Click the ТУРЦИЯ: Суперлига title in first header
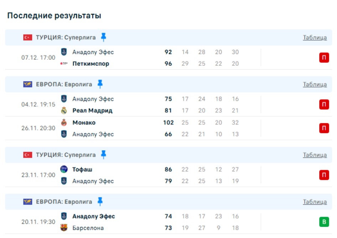The image size is (337, 238). coord(66,37)
